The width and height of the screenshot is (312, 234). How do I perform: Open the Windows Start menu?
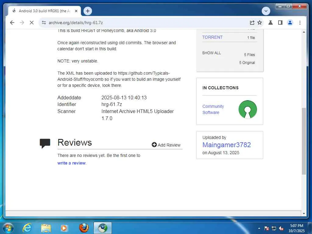8,228
